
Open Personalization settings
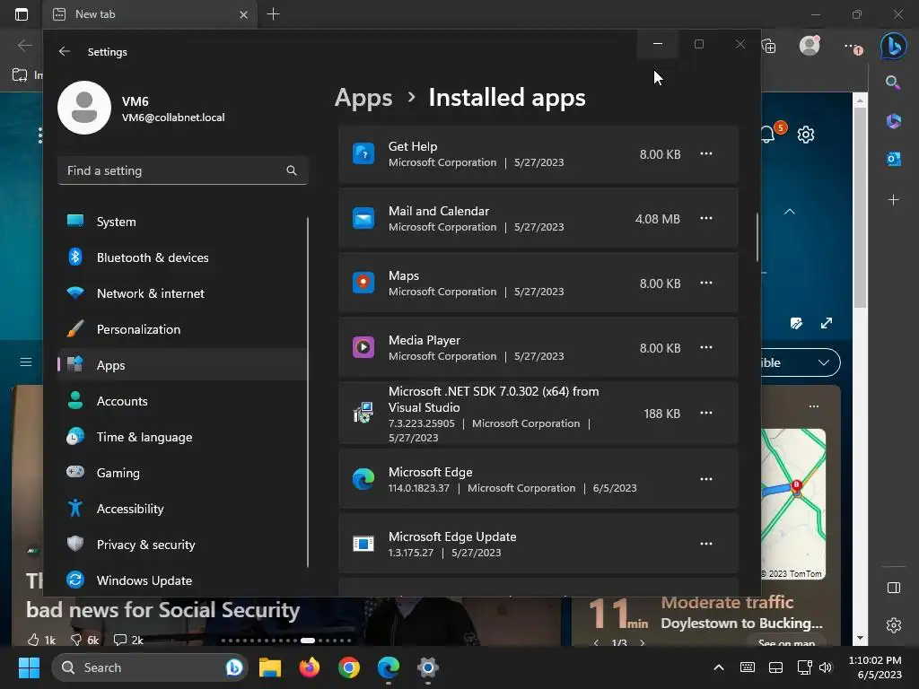183,329
